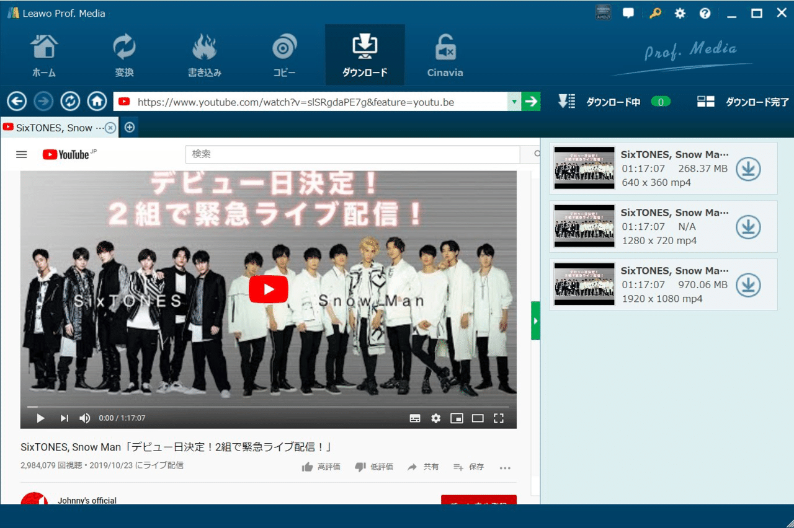
Task: Open the player settings gear
Action: tap(436, 418)
